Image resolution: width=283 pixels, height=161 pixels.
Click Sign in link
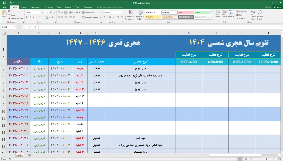click(x=268, y=7)
